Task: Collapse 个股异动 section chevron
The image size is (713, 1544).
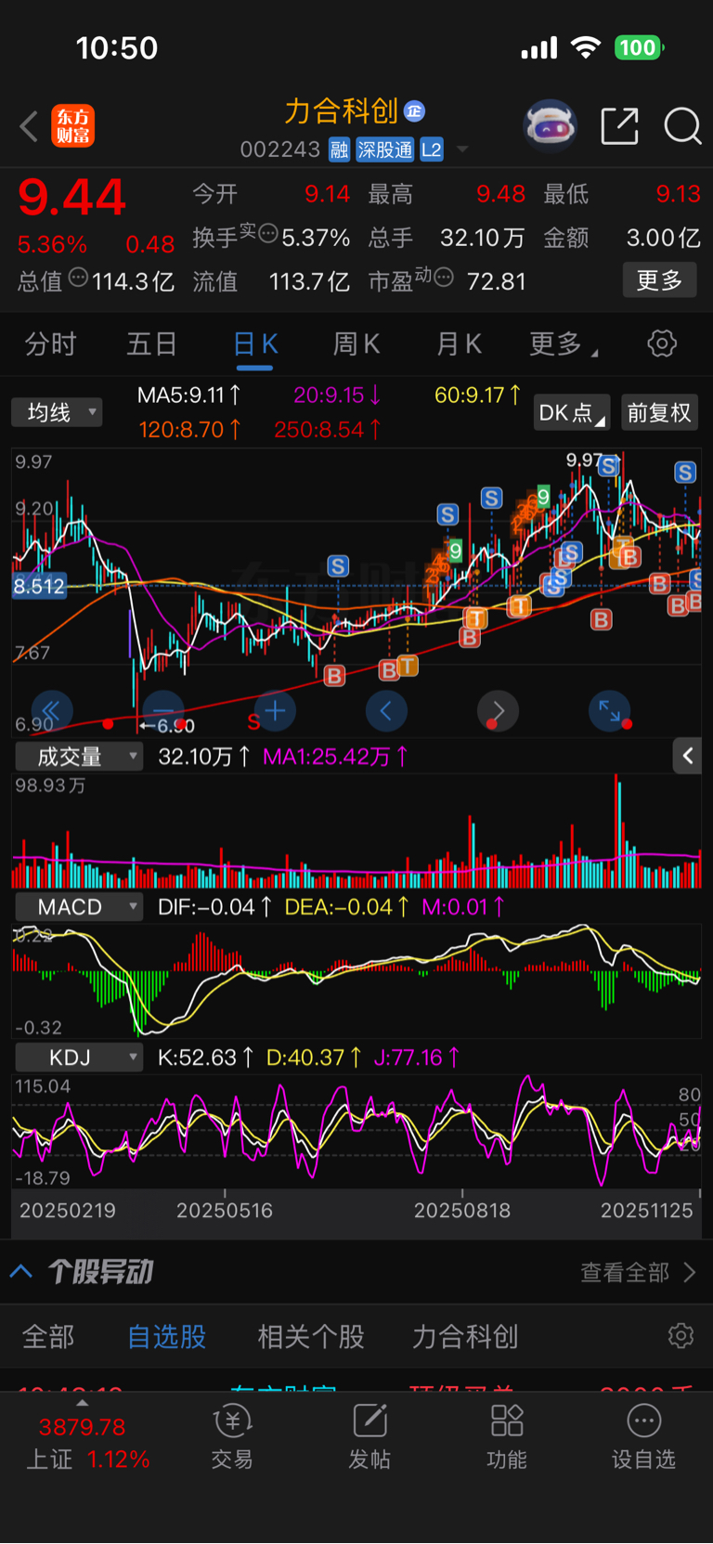Action: [21, 1271]
